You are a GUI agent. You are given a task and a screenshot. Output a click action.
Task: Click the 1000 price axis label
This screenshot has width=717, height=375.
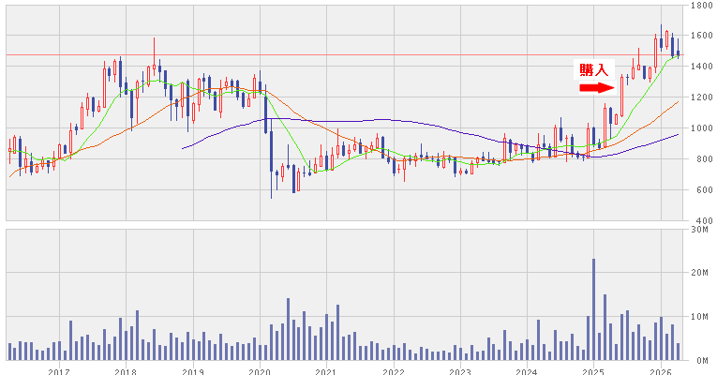point(699,128)
